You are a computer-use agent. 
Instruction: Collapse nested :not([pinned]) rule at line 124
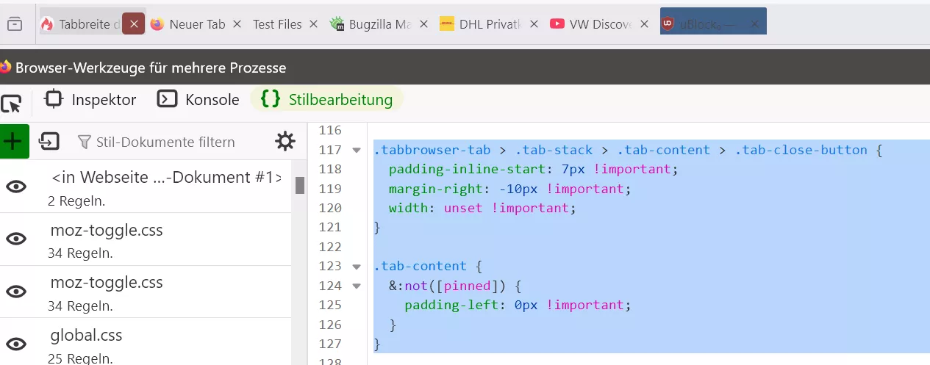tap(357, 286)
